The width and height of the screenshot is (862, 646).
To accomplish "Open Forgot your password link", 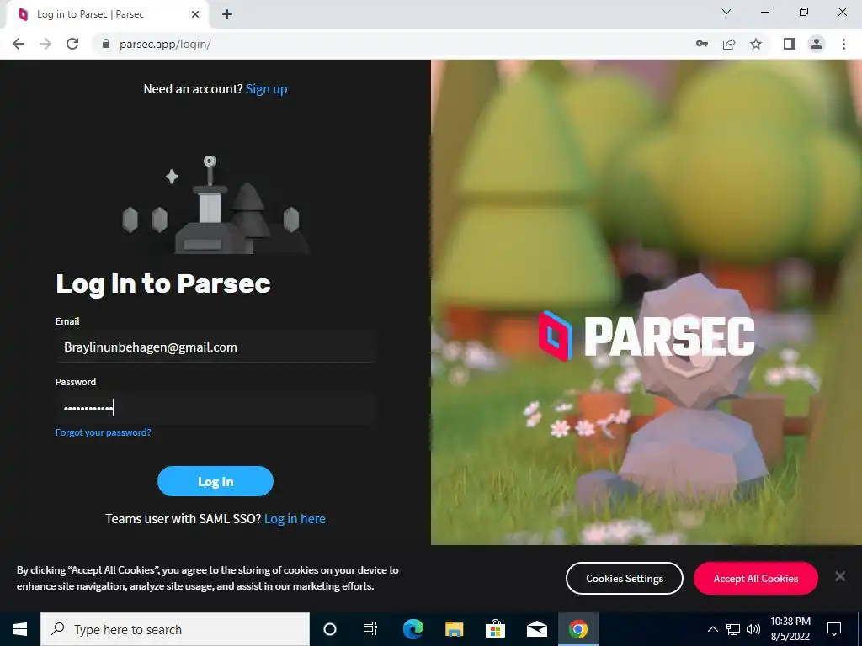I will coord(104,432).
